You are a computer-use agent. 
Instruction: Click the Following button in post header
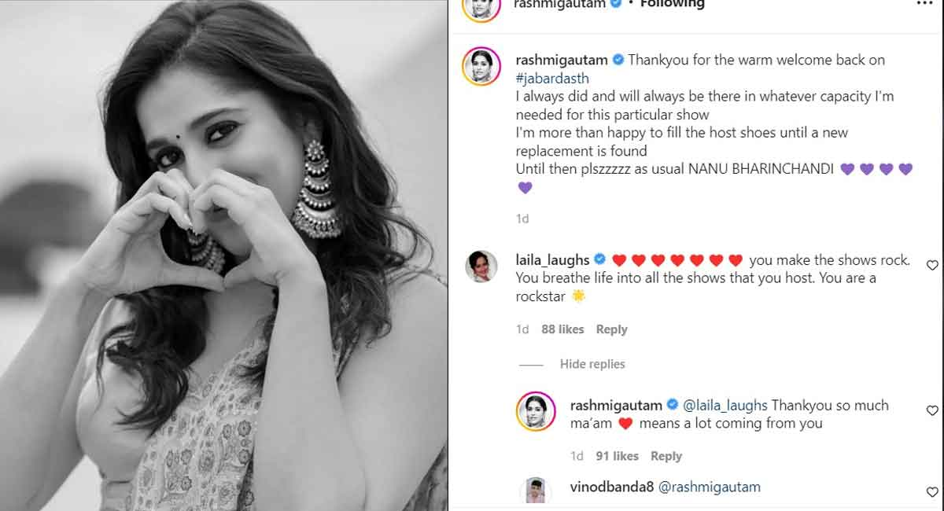(x=672, y=4)
